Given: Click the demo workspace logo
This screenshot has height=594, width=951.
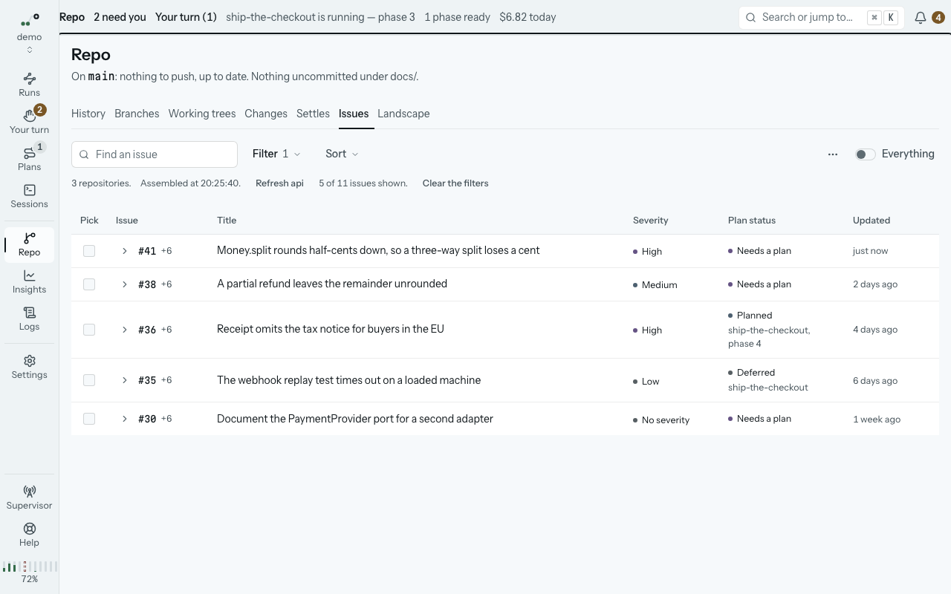Looking at the screenshot, I should 30,20.
